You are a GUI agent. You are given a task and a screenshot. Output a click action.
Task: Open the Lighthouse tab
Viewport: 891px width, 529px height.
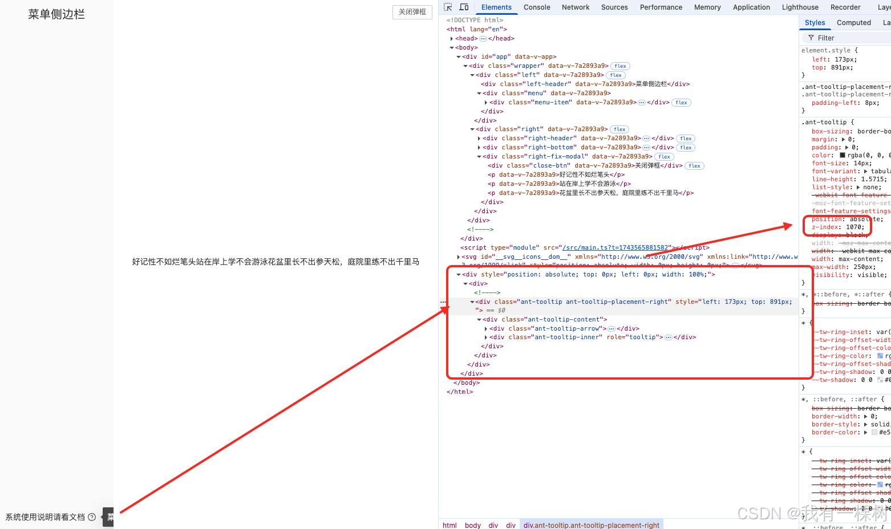click(x=800, y=7)
